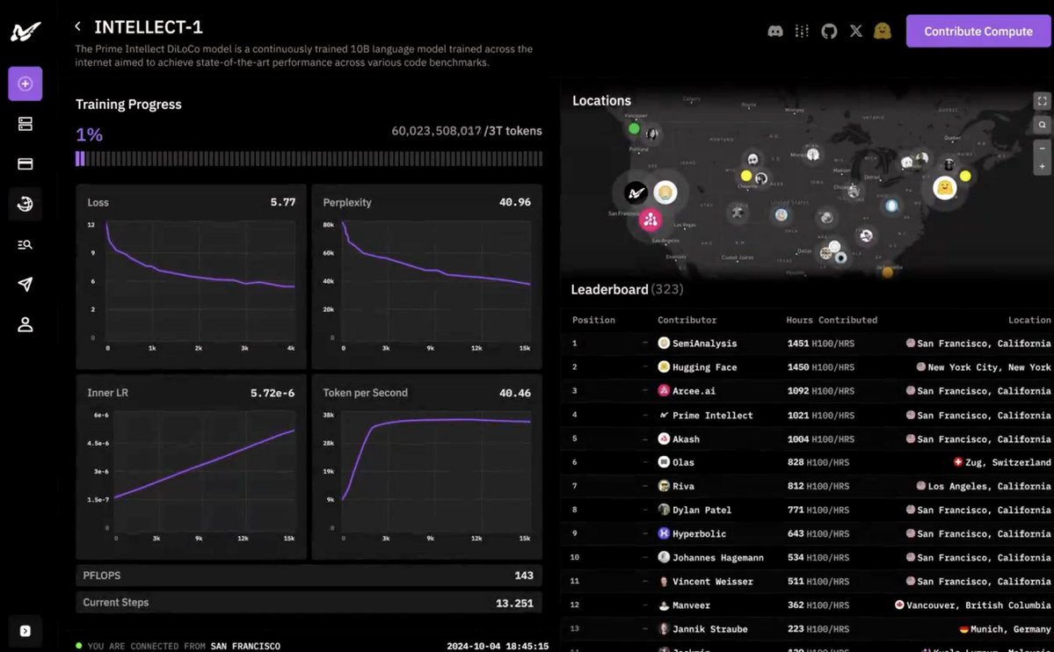Click the Prime Intellect logo in sidebar
Screen dimensions: 1054x652
25,31
